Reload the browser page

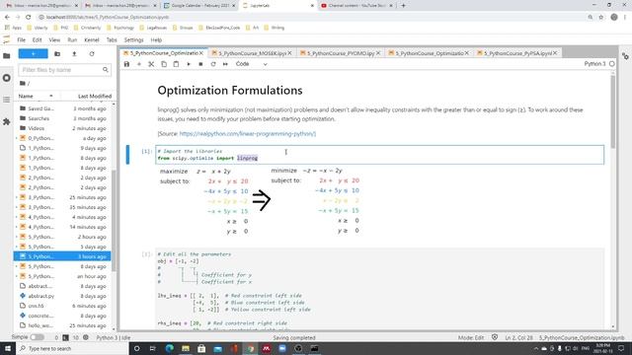28,18
